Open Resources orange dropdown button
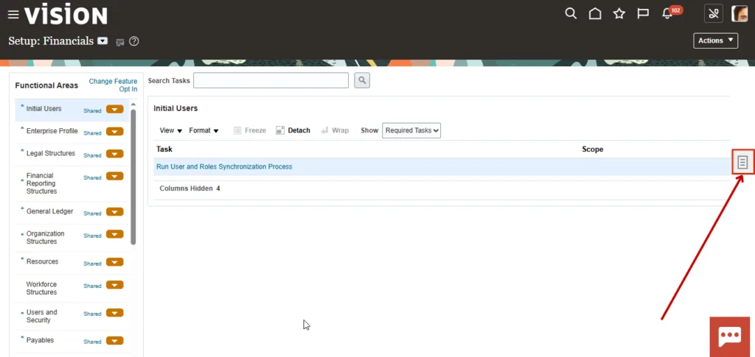 pyautogui.click(x=114, y=262)
